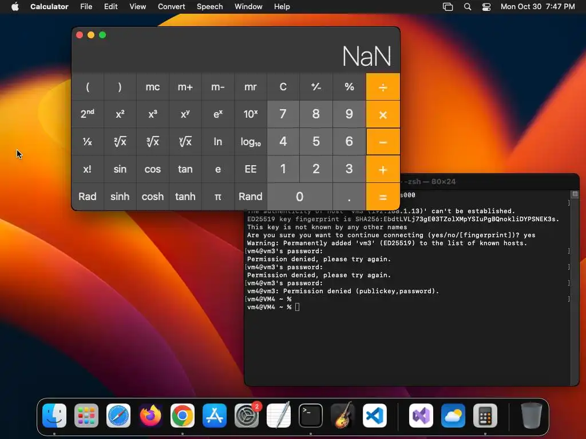Click the Stage Manager menu bar icon

pyautogui.click(x=448, y=6)
